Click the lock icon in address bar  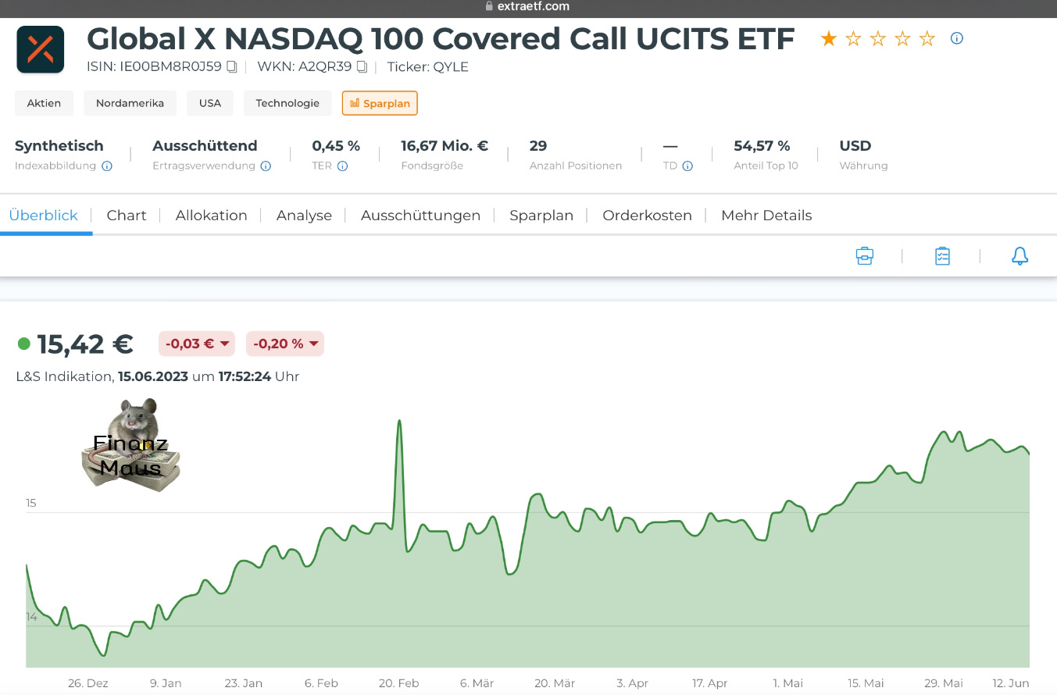[490, 6]
